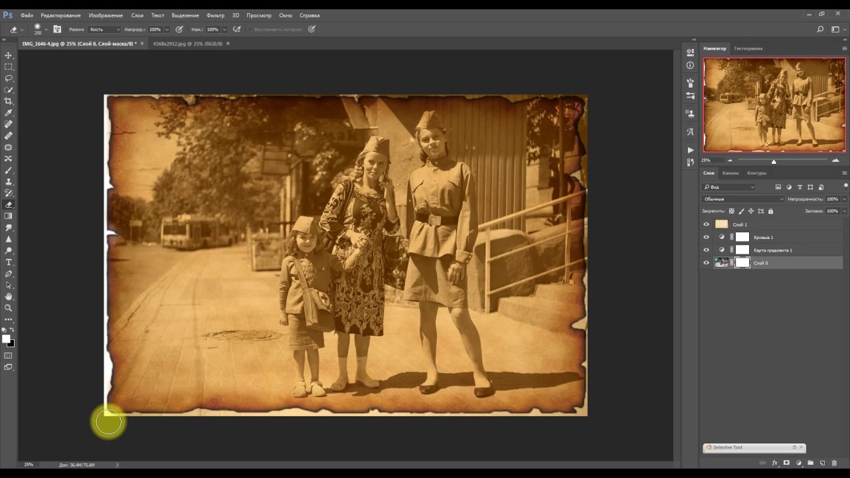
Task: Filter layers by type layers icon
Action: [x=800, y=187]
